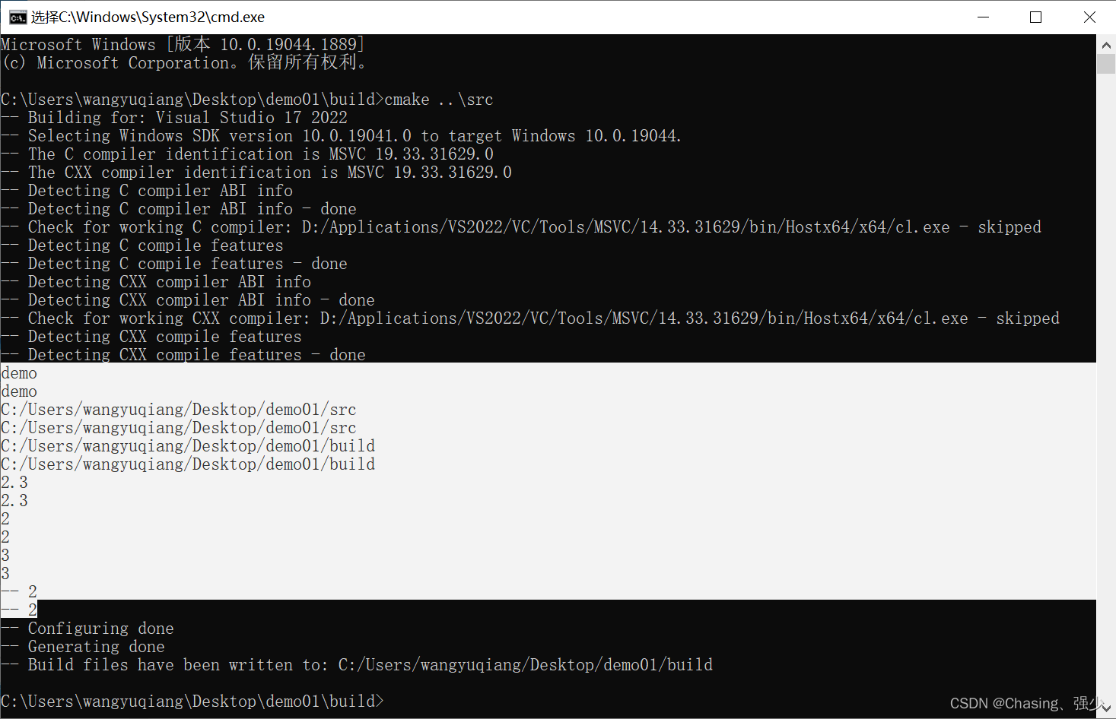Open the cmd.exe system menu icon

pos(17,17)
